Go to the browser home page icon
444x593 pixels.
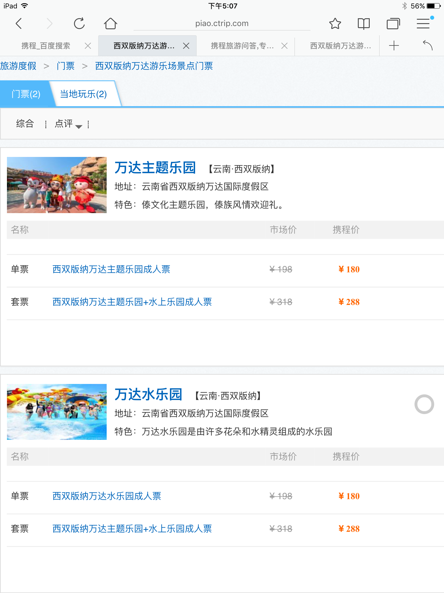110,23
